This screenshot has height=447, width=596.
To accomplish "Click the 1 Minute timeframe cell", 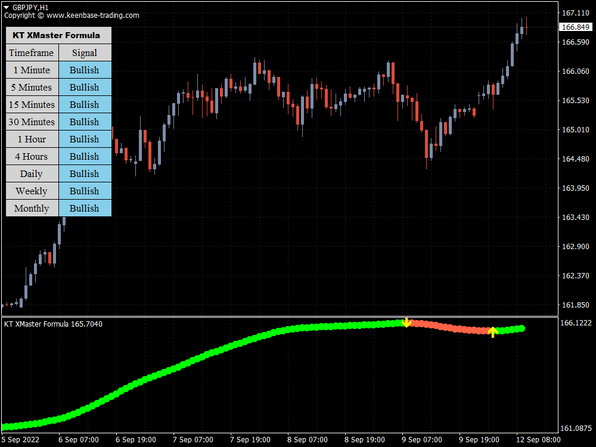I will pos(32,70).
